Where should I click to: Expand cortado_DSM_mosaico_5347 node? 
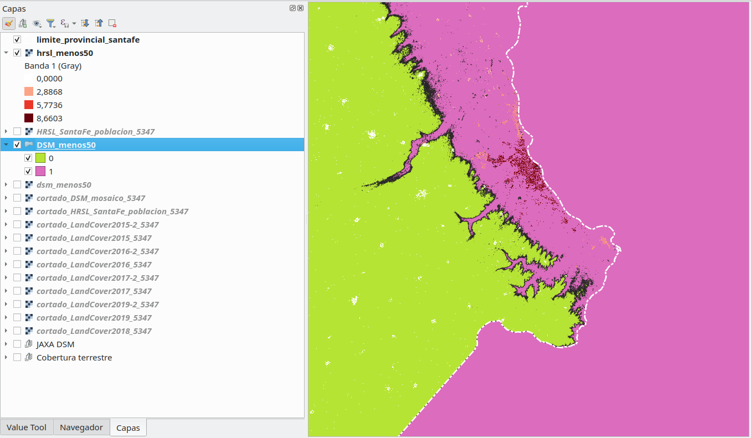6,198
